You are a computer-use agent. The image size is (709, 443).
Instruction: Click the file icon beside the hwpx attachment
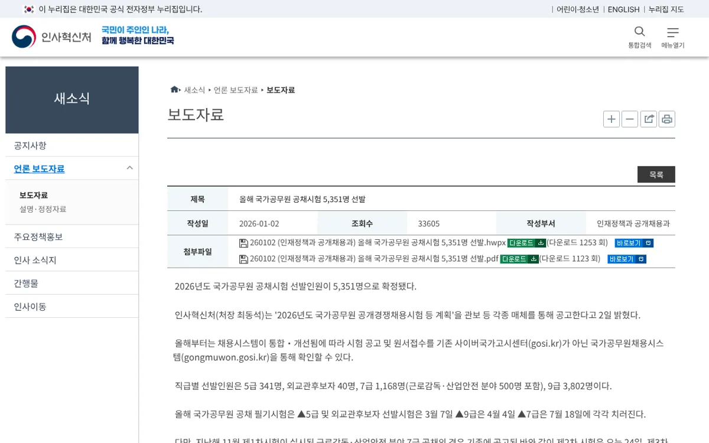coord(243,243)
